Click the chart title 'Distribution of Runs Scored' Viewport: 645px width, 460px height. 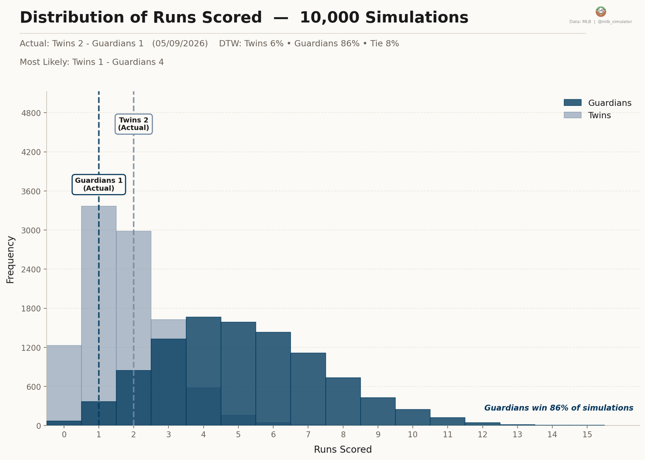point(141,17)
